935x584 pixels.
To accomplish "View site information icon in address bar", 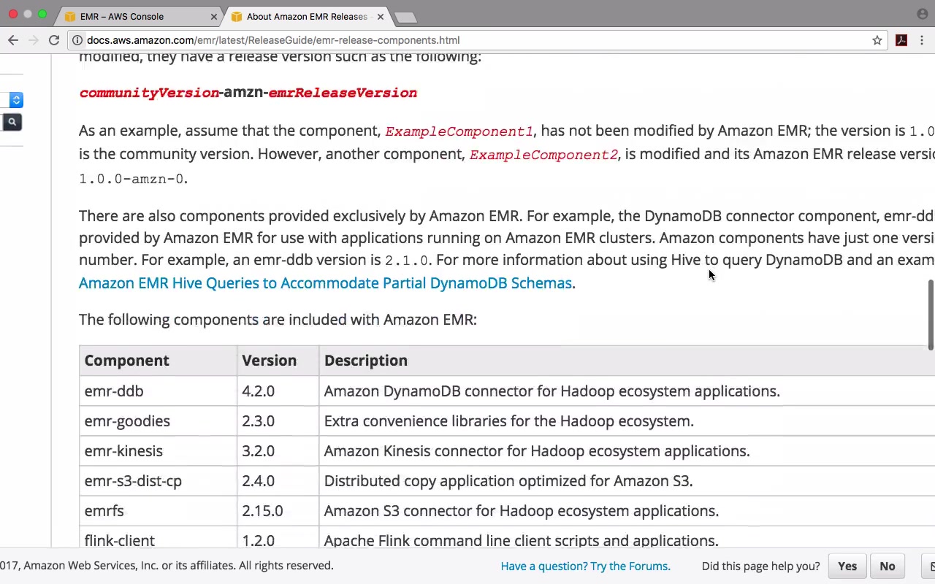I will 77,41.
